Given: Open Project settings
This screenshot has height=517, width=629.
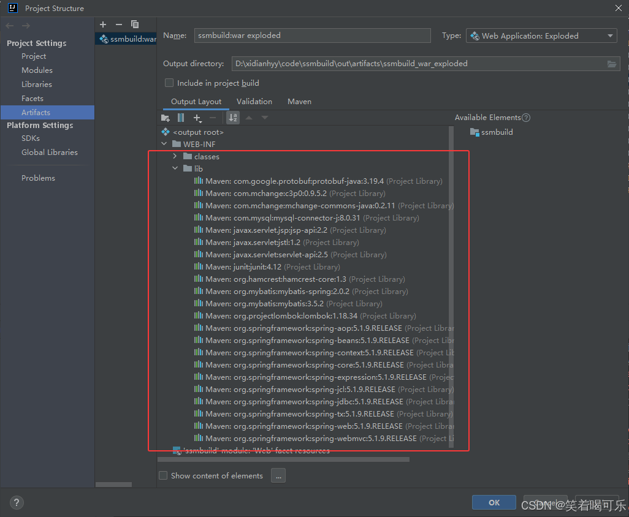Looking at the screenshot, I should click(x=34, y=56).
